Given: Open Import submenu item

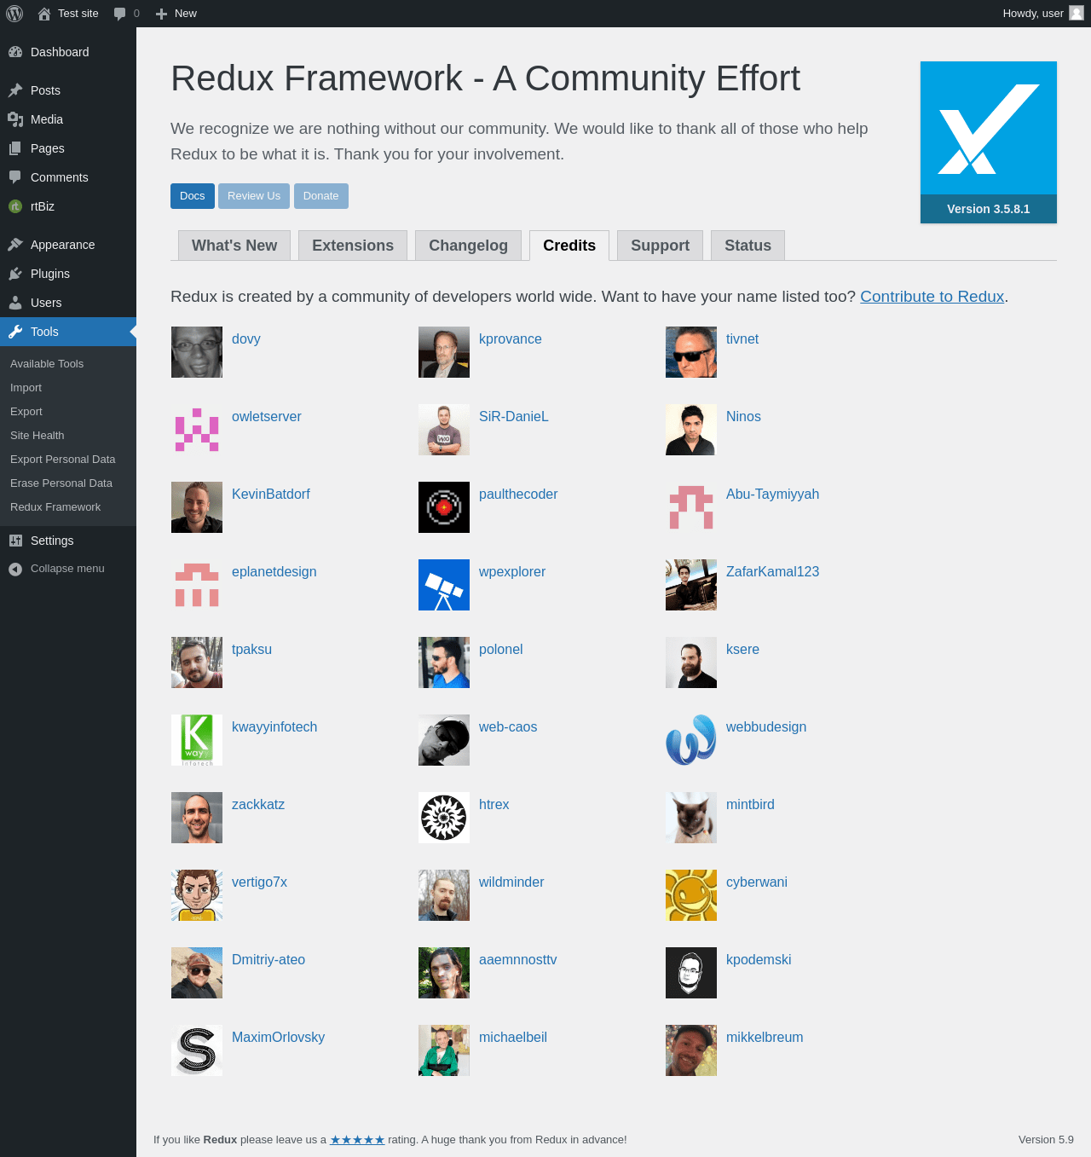Looking at the screenshot, I should pos(68,388).
